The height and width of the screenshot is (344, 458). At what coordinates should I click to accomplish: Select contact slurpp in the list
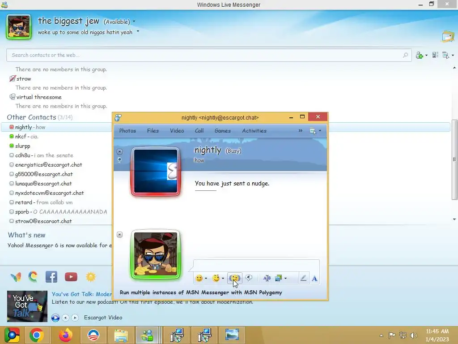tap(225, 146)
